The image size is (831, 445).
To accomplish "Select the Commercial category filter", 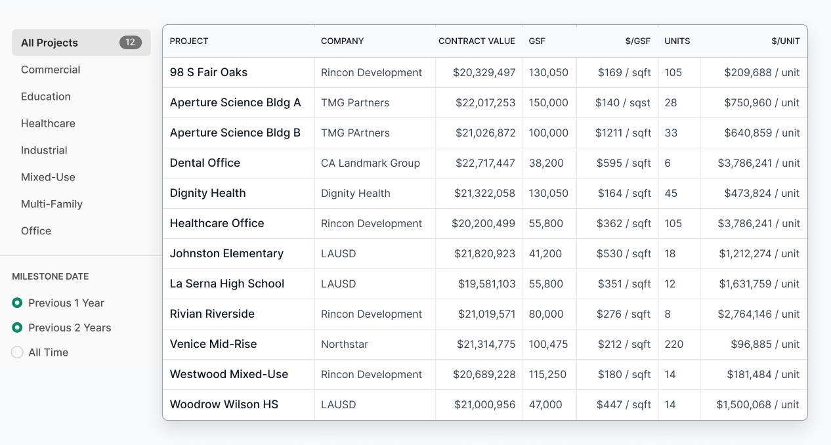I will tap(51, 70).
